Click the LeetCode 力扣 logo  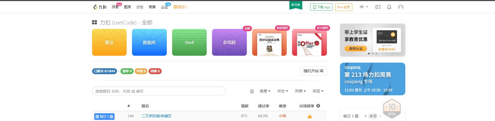pos(100,7)
